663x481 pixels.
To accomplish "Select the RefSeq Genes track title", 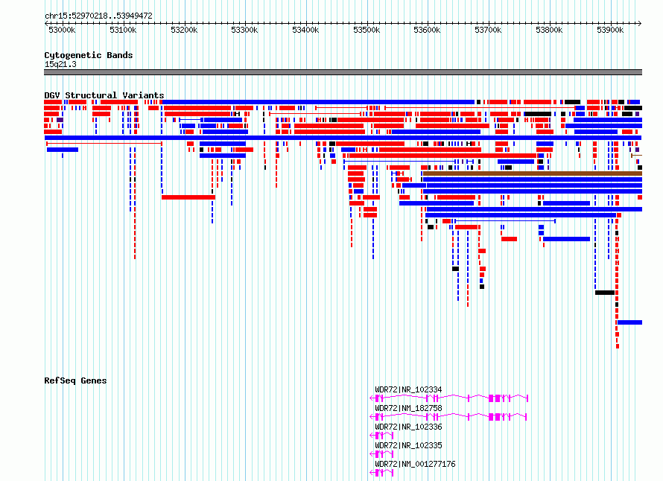I will pos(75,380).
